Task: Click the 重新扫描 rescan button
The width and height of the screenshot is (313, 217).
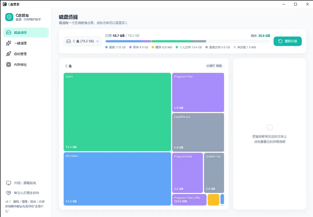Action: click(x=288, y=41)
